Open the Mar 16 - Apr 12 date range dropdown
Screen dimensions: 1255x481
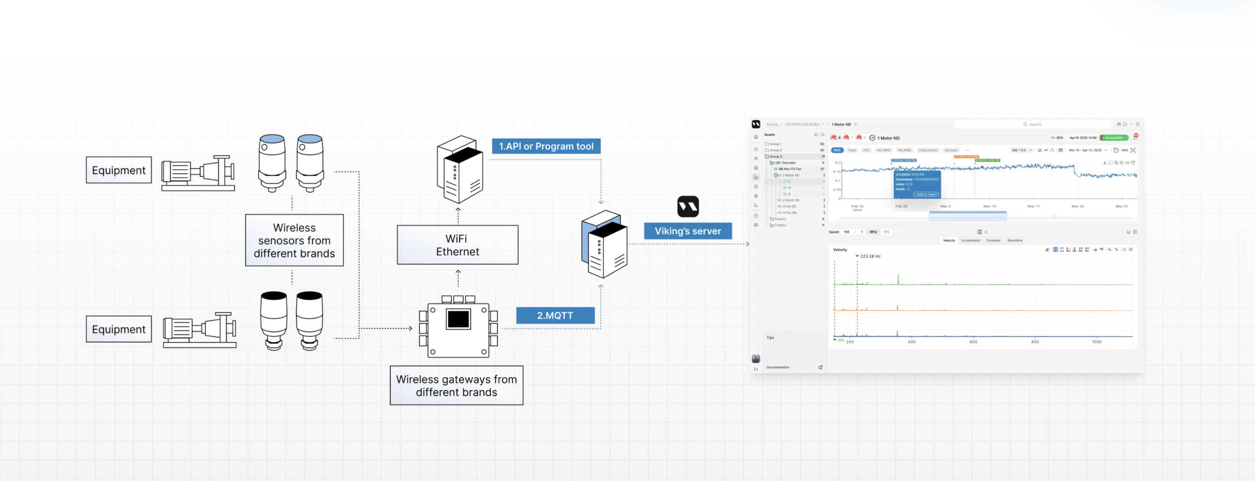[1087, 150]
